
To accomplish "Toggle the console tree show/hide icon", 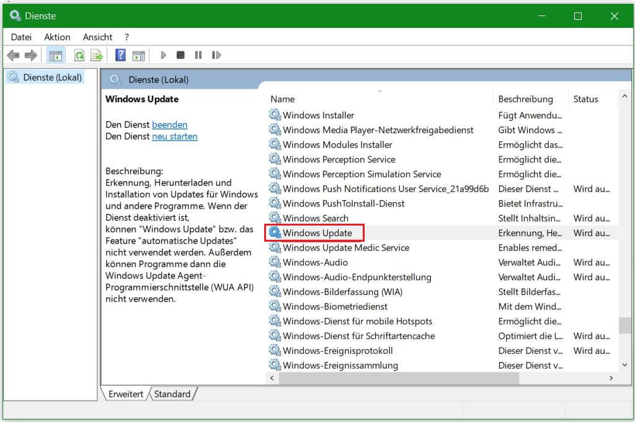I will 55,55.
